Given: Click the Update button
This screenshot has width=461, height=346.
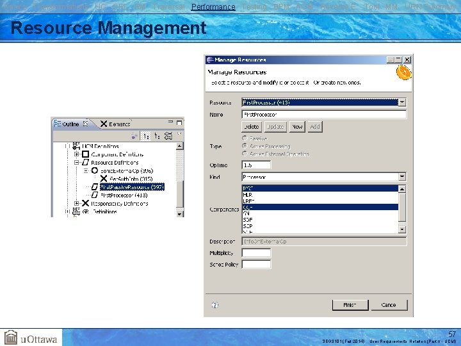Looking at the screenshot, I should click(x=275, y=127).
